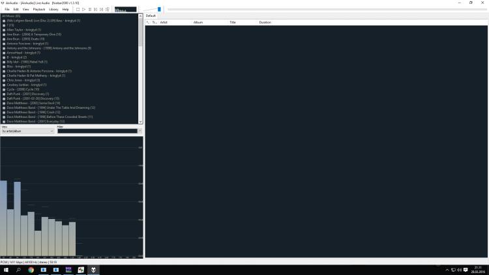489x275 pixels.
Task: Click the filter help question-mark button
Action: (140, 131)
